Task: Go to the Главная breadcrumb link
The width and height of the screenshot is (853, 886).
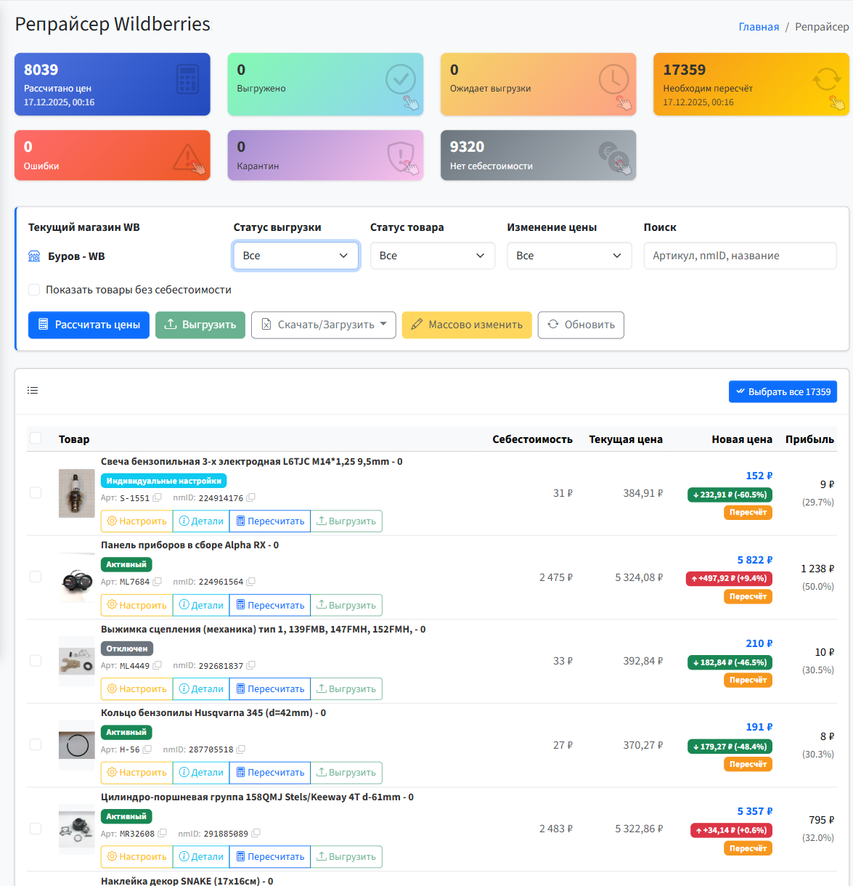Action: pyautogui.click(x=759, y=27)
